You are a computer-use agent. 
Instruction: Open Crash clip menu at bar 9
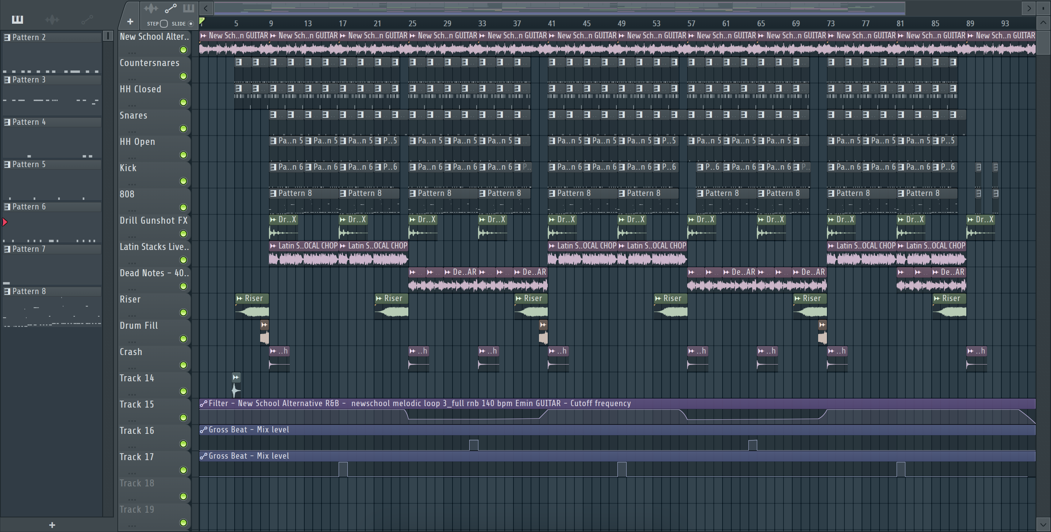coord(273,351)
